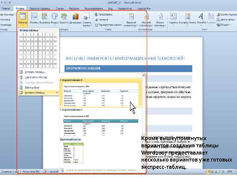Open the Нижний колонтитул footer gallery
Viewport: 237px width, 178px height.
point(146,20)
